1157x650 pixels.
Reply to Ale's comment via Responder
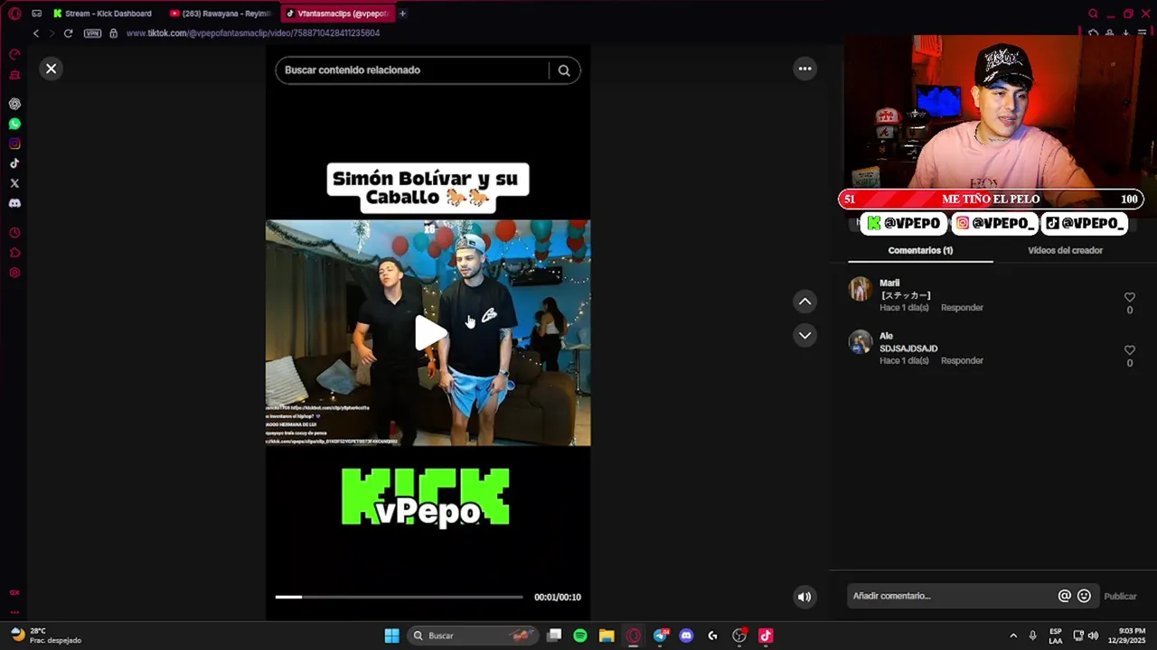(x=962, y=361)
